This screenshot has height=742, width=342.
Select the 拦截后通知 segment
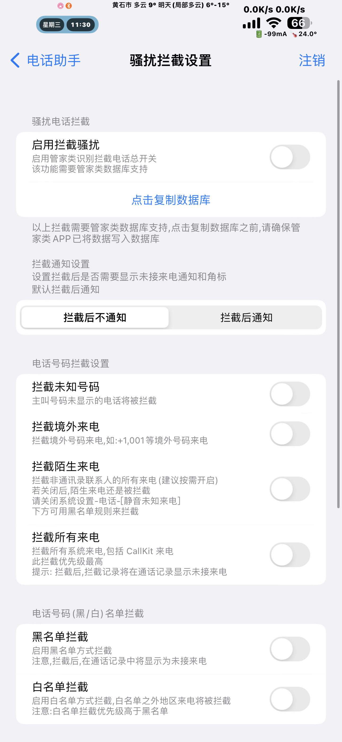click(246, 317)
